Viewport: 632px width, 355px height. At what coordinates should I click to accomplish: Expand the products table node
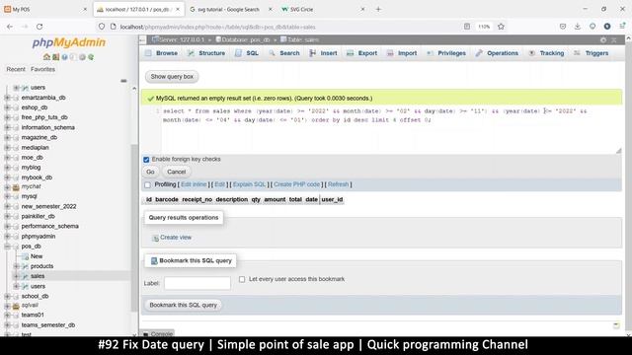tap(16, 266)
